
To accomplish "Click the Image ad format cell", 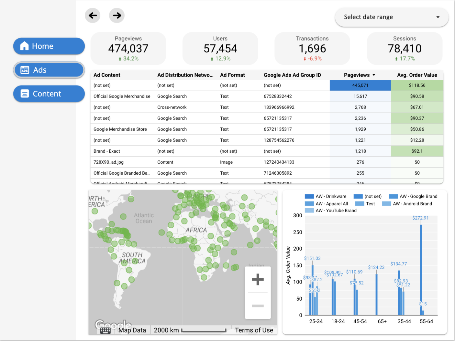I will (226, 162).
